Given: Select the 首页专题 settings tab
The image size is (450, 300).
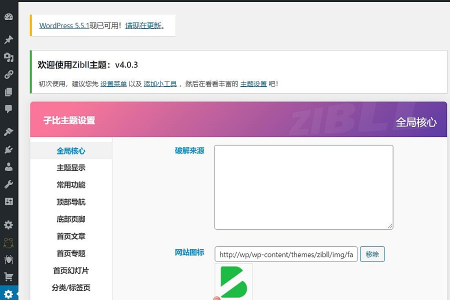Looking at the screenshot, I should [71, 253].
